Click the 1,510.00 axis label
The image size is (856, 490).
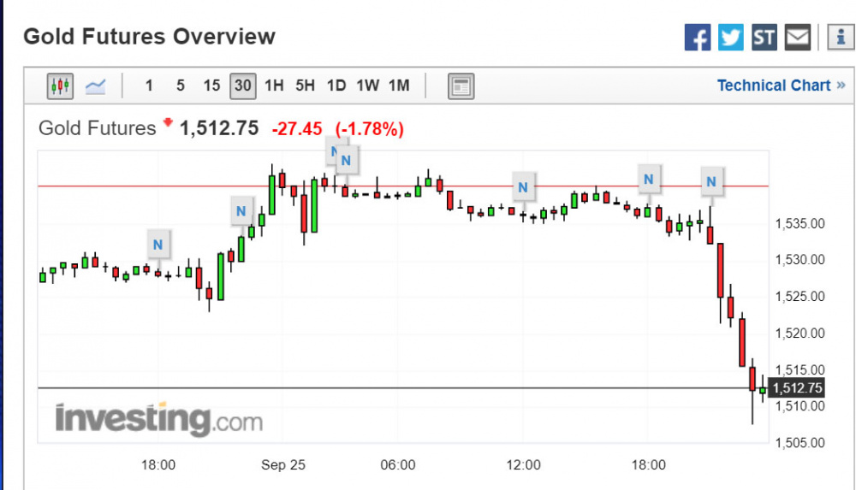pyautogui.click(x=800, y=406)
